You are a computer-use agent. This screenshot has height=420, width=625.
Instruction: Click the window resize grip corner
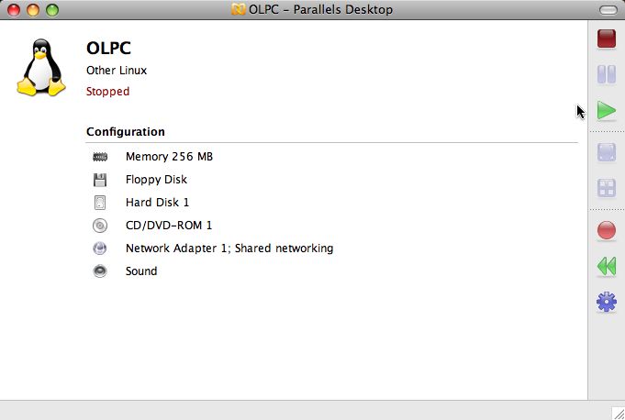click(x=617, y=412)
